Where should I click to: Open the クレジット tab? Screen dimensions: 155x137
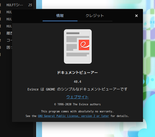coord(95,16)
